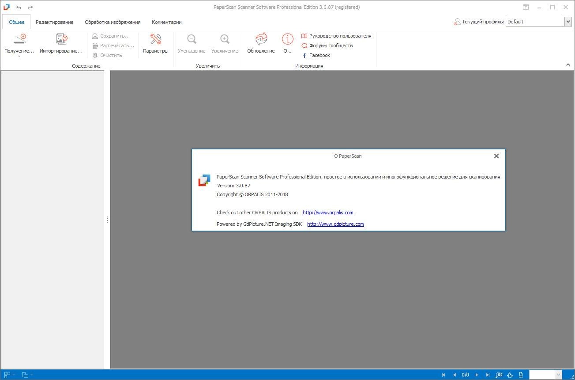575x380 pixels.
Task: Click the Version: 3.0.87 text
Action: (x=233, y=186)
